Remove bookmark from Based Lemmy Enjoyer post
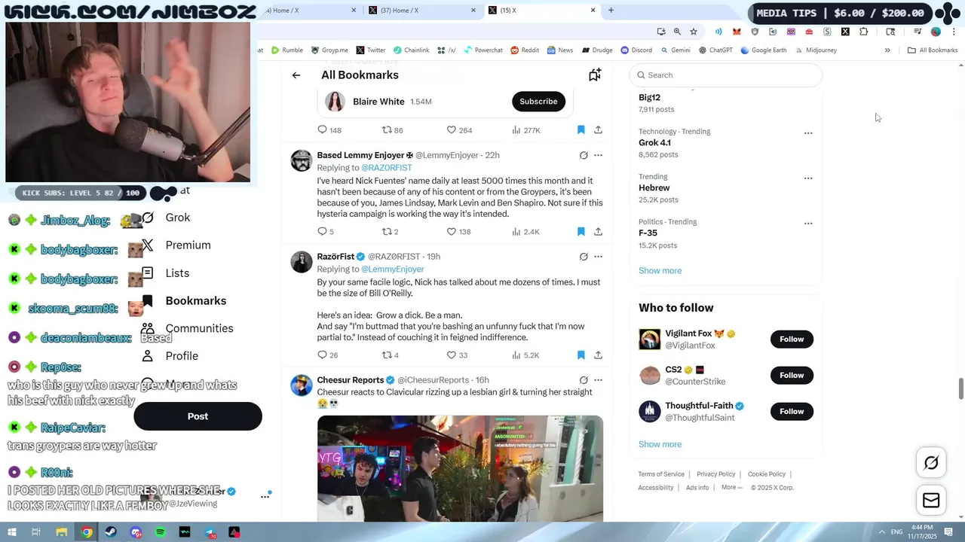 coord(581,231)
